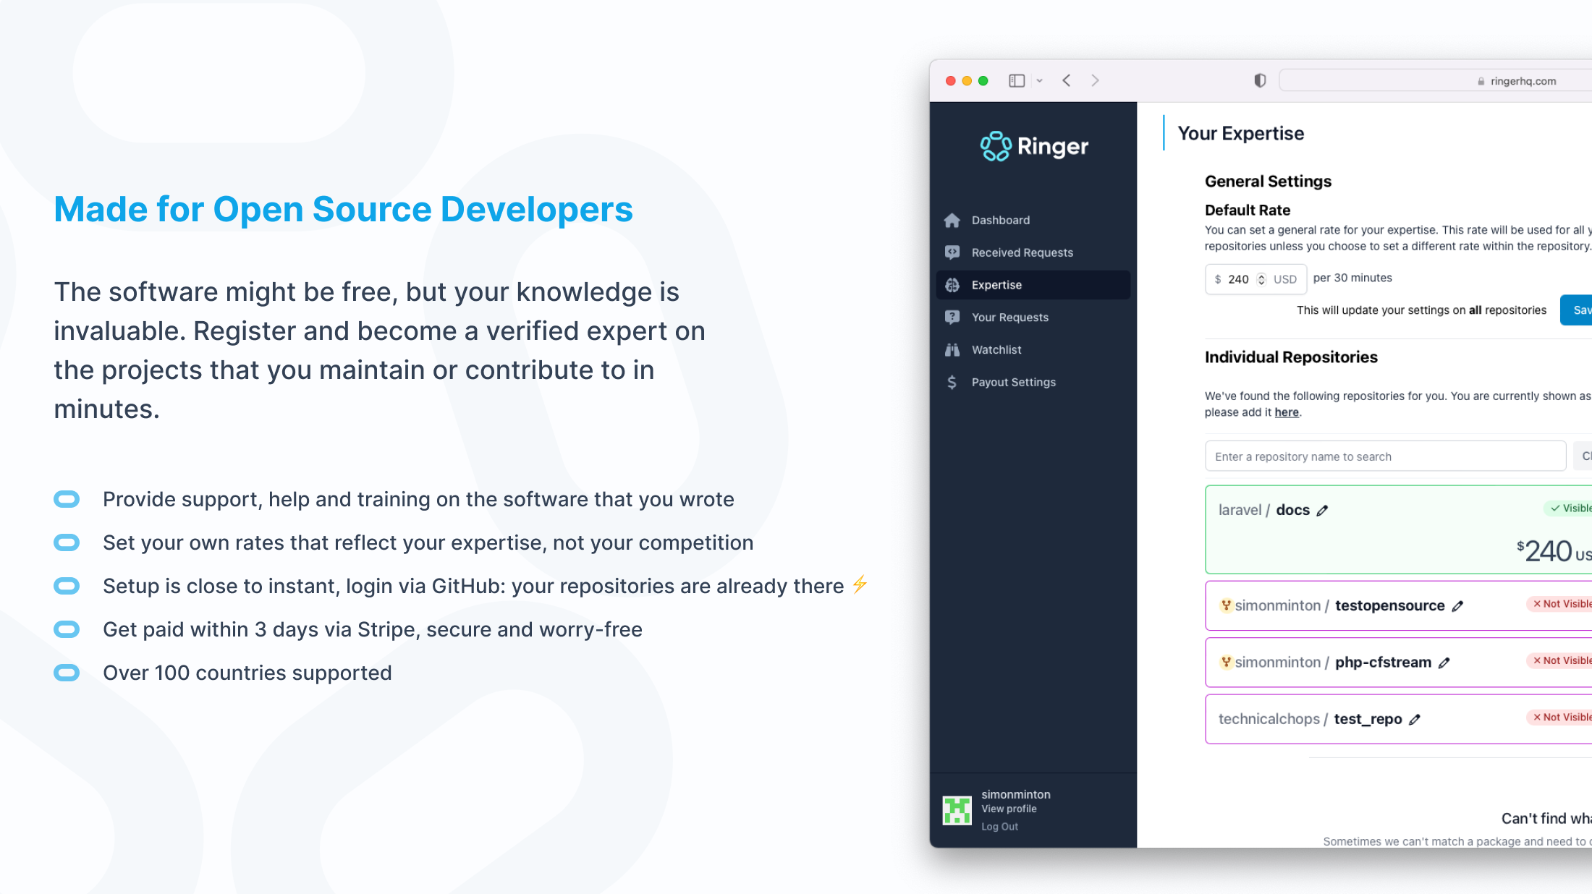The height and width of the screenshot is (894, 1592).
Task: Open Received Requests in sidebar
Action: click(1033, 252)
